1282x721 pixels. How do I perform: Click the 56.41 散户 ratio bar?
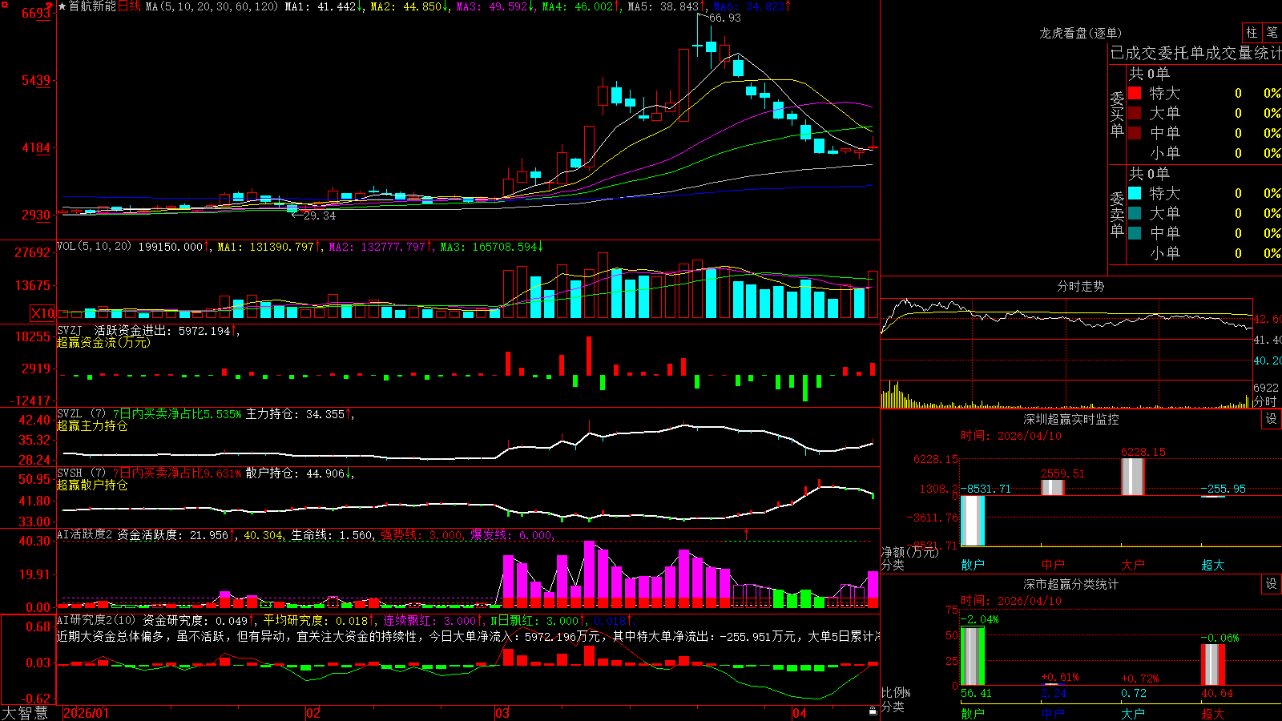click(973, 656)
